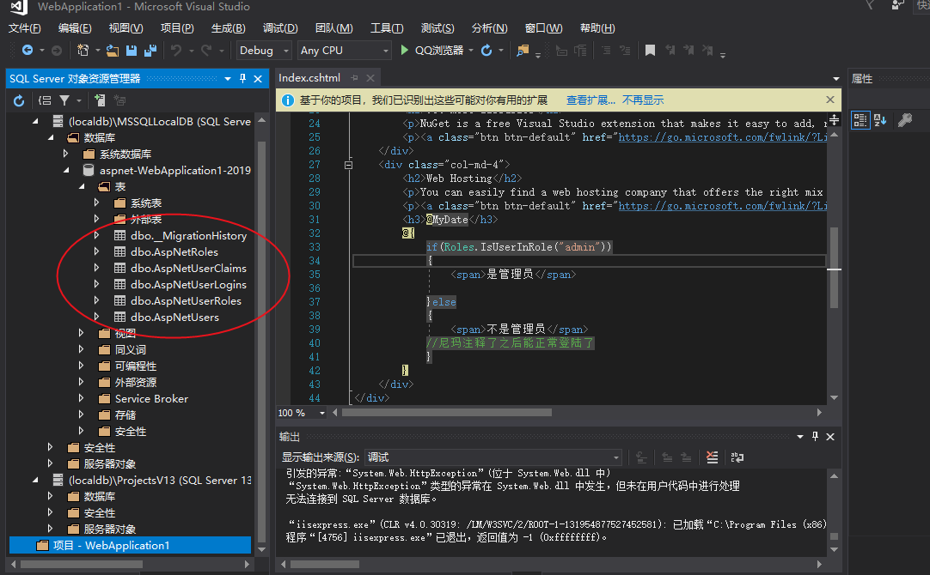
Task: Toggle pin on Index.cshtml tab
Action: click(x=354, y=78)
